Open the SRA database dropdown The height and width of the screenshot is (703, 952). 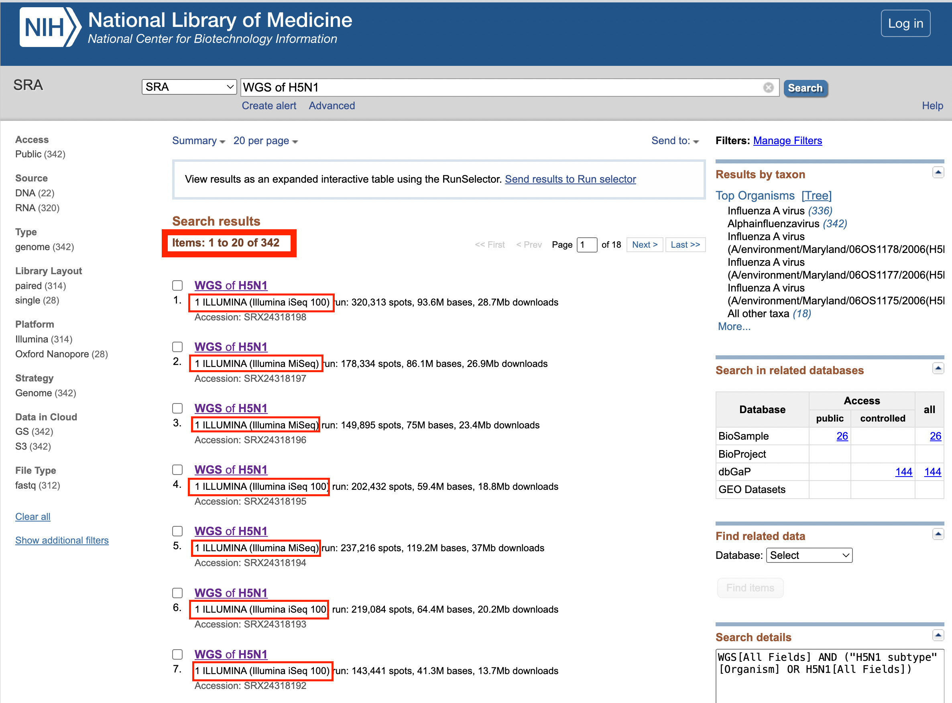[x=189, y=87]
